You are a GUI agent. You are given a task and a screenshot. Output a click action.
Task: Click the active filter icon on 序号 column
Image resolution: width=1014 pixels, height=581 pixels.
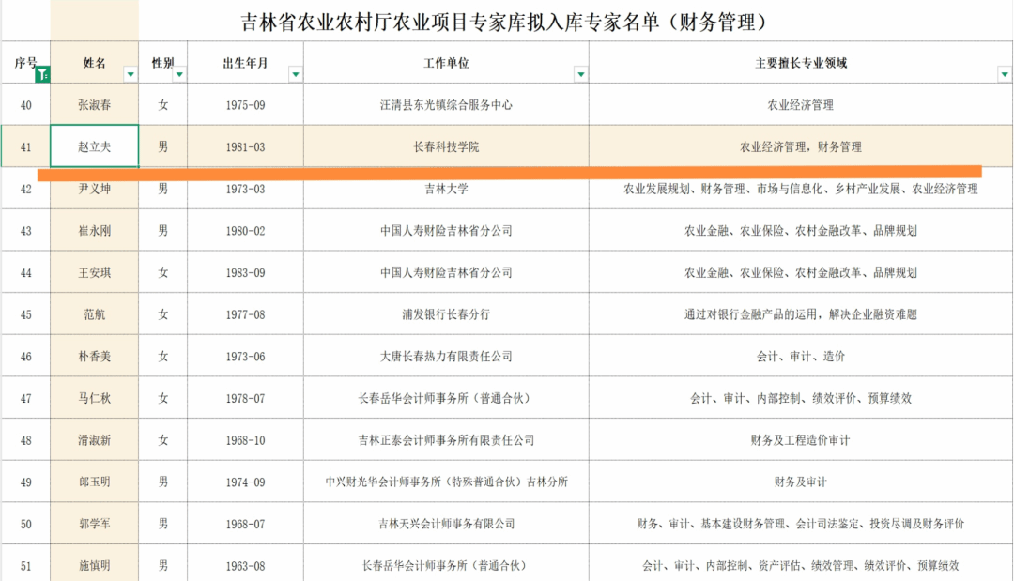coord(41,74)
